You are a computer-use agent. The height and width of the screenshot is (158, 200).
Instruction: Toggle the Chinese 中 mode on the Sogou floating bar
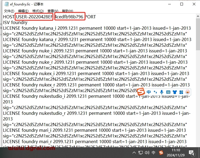click(x=149, y=92)
